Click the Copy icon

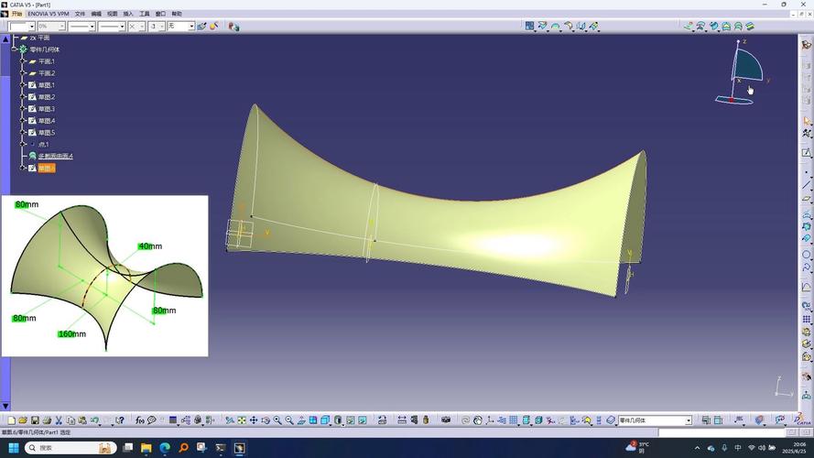click(x=71, y=420)
